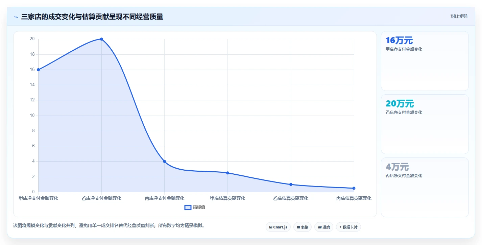The image size is (482, 245).
Task: Click the peak data point at 乙店净支付金额变化
Action: 101,39
